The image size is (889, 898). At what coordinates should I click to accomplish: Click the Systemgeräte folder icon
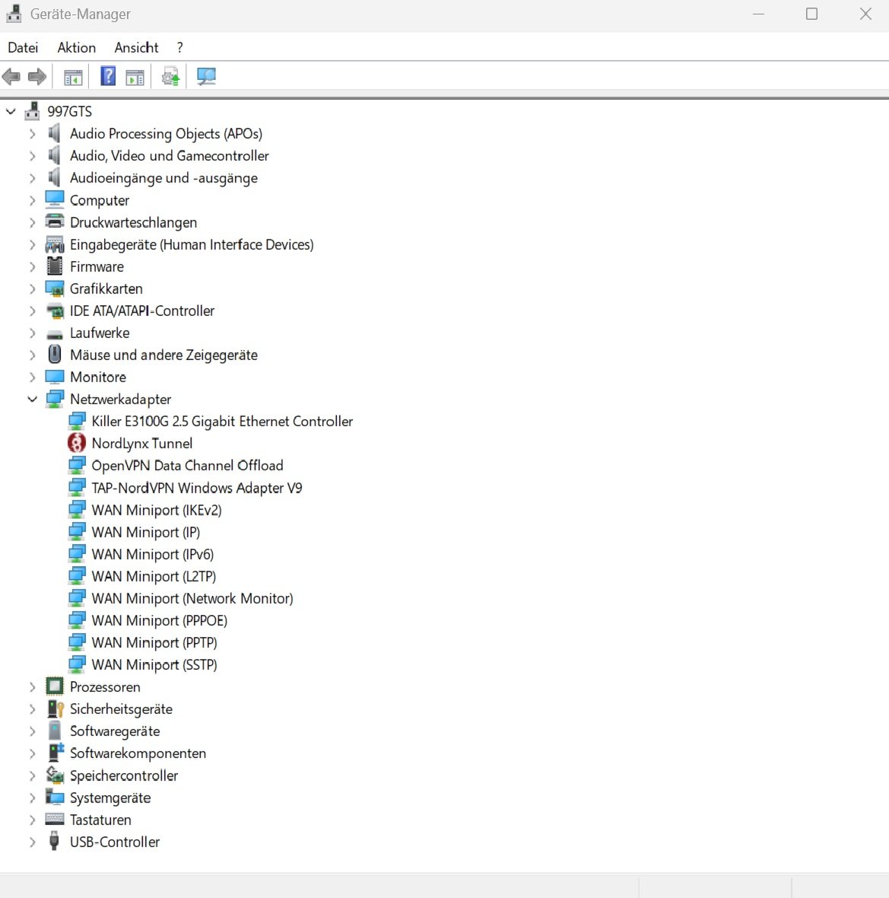point(55,798)
